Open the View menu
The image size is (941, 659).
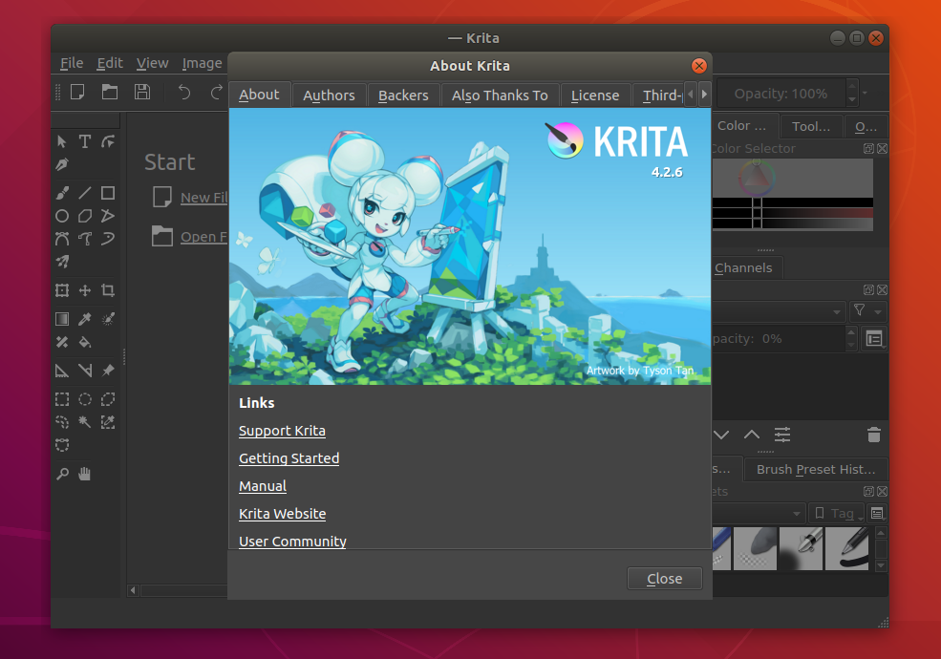coord(152,63)
